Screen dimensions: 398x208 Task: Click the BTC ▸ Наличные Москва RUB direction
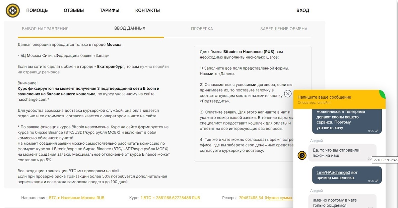pos(77,198)
